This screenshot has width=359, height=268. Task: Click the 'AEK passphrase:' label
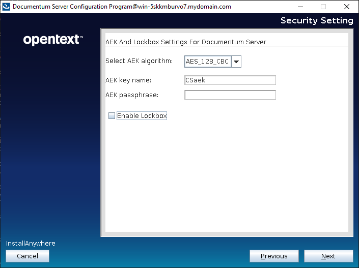coord(131,95)
